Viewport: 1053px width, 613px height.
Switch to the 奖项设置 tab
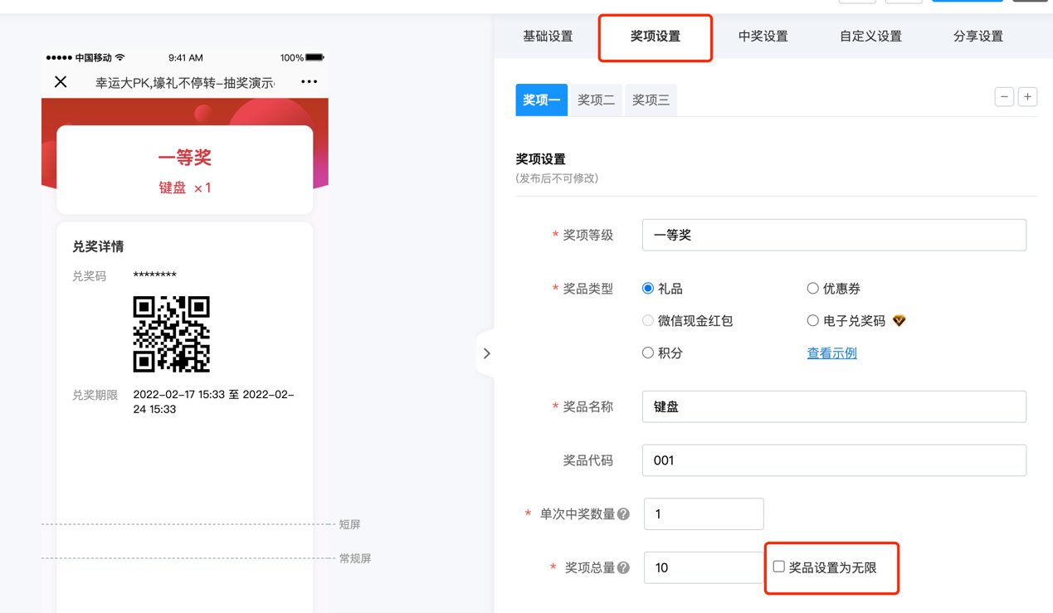coord(656,36)
